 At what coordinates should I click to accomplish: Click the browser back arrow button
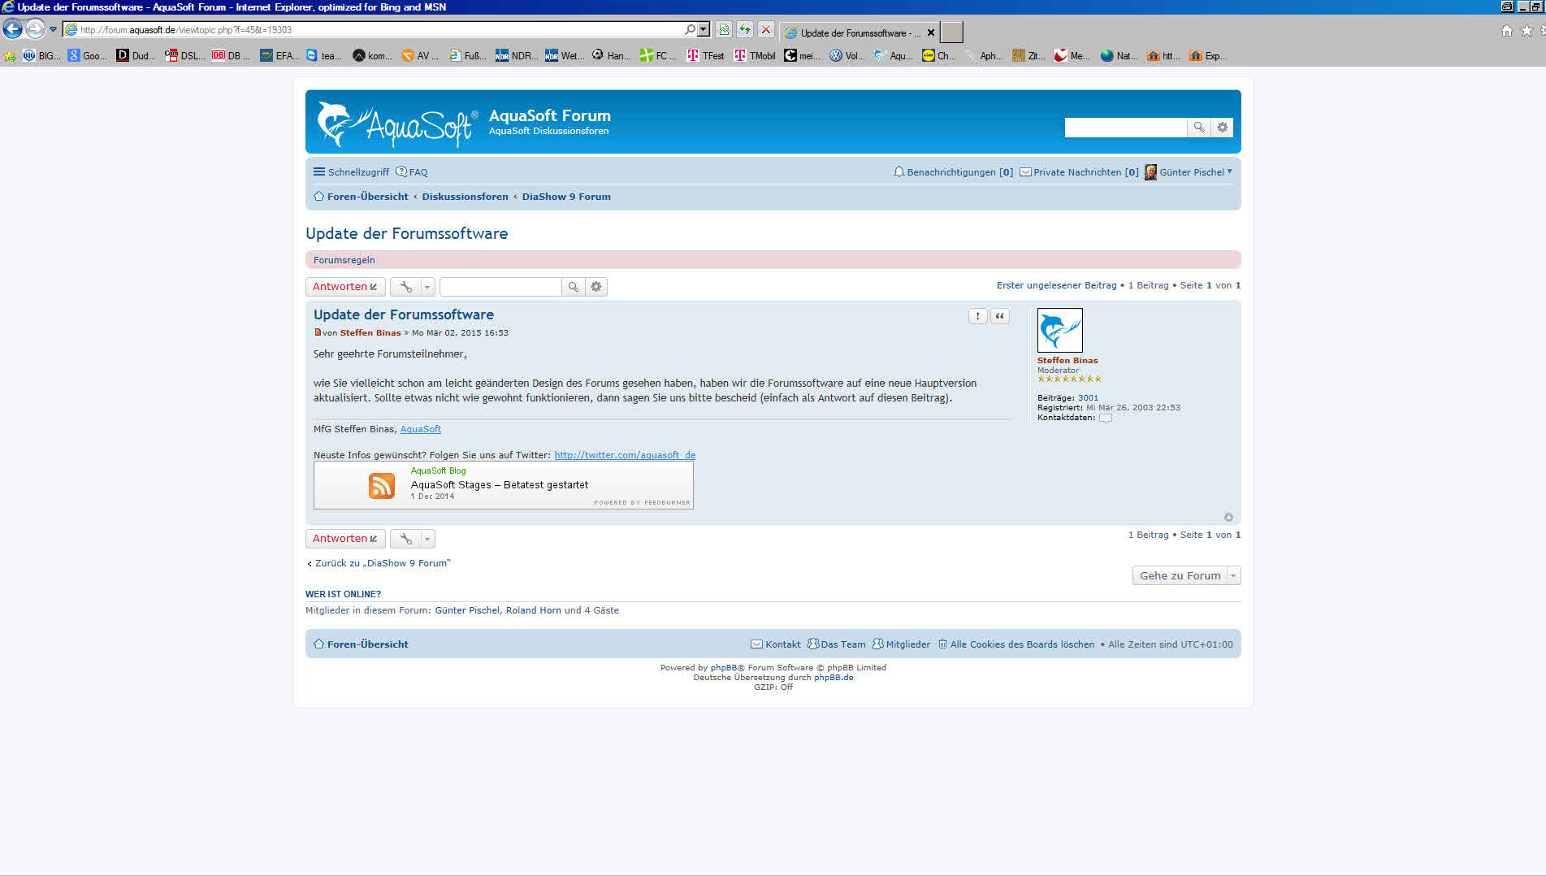coord(12,29)
